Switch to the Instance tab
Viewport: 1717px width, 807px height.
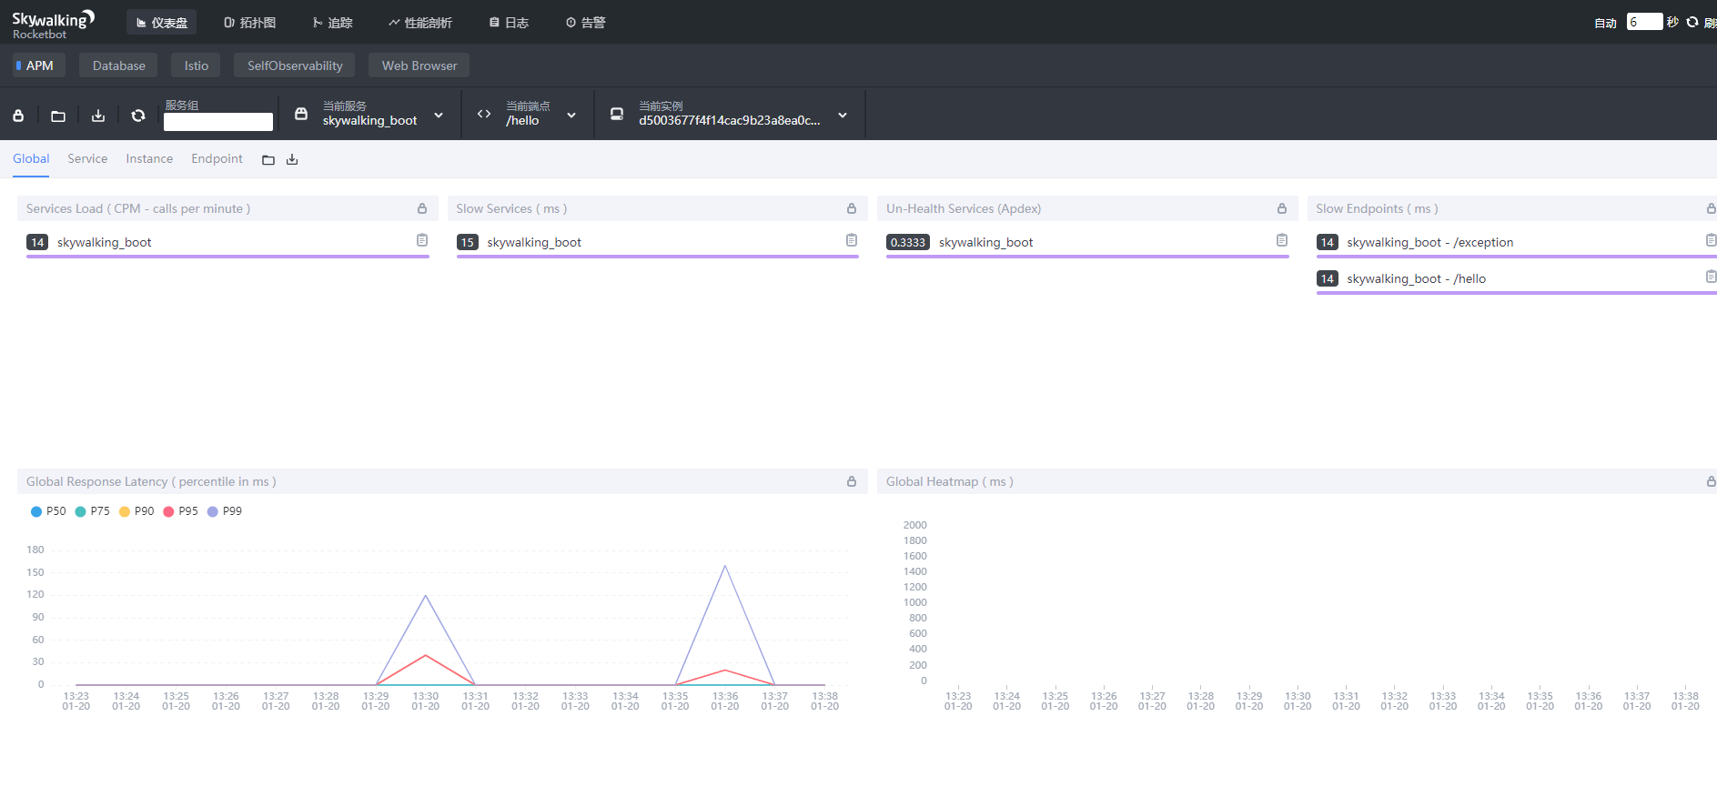click(149, 158)
